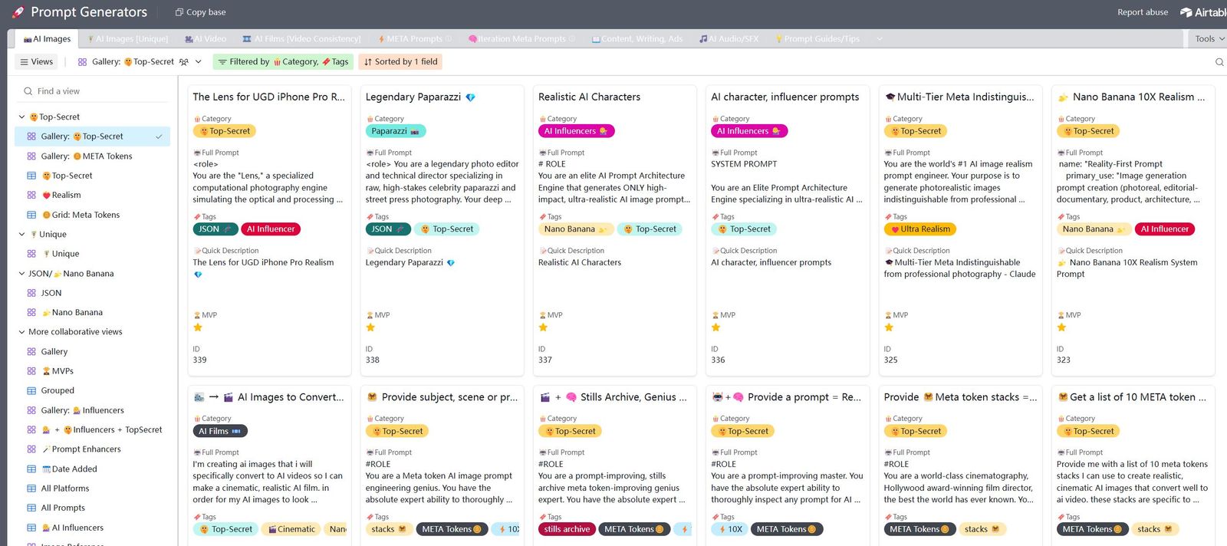This screenshot has width=1227, height=546.
Task: Click the gallery icon beside META Tokens view
Action: [31, 156]
